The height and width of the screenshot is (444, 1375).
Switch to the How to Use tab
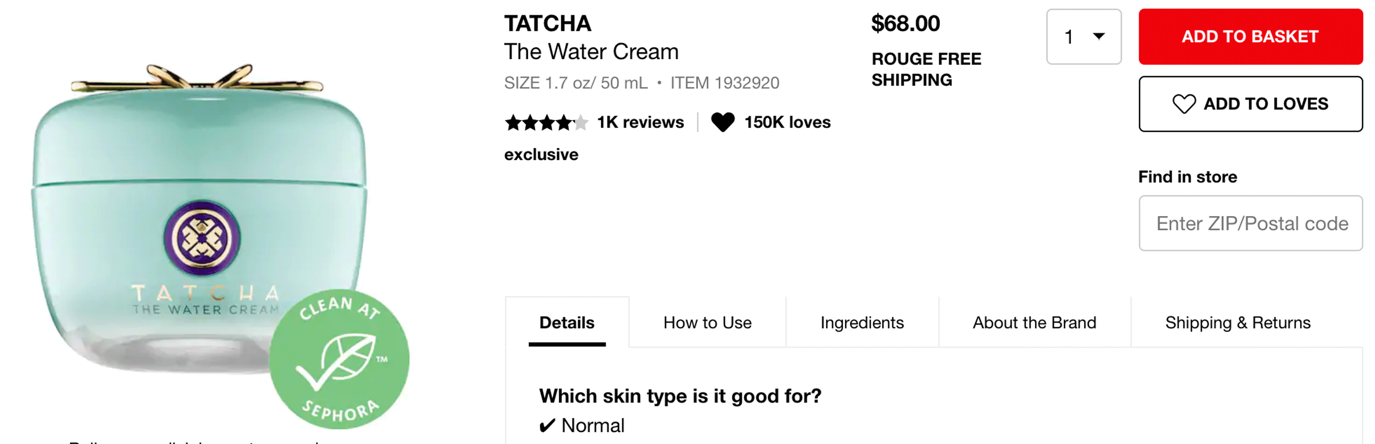click(x=707, y=322)
